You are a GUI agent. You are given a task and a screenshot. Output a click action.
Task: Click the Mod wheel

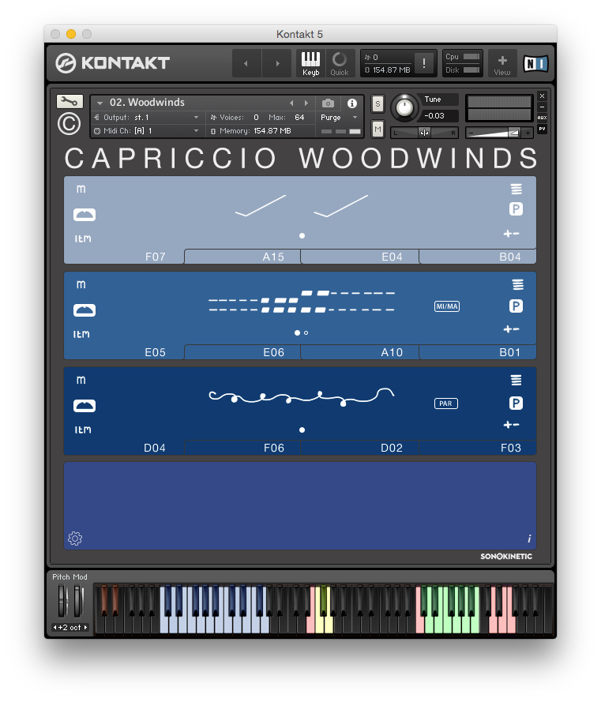pos(78,601)
